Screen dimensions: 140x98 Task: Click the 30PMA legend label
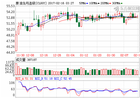tap(116, 3)
